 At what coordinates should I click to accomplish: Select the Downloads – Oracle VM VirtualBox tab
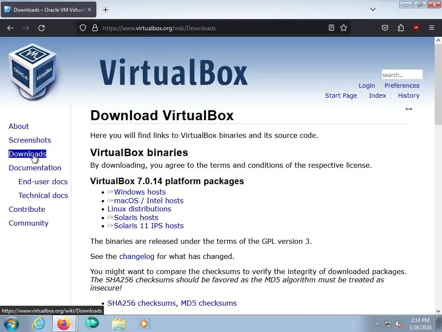[48, 10]
